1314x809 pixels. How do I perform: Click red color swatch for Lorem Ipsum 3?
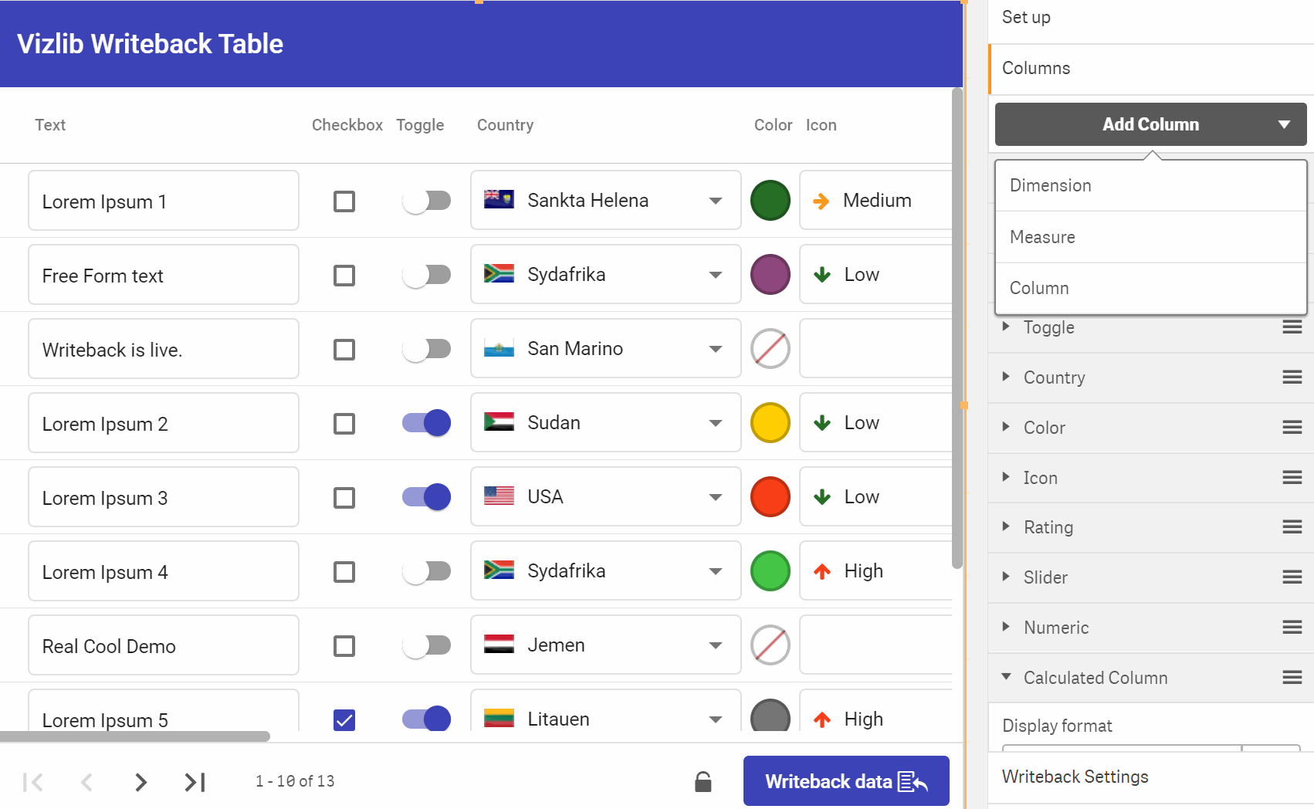click(x=770, y=497)
